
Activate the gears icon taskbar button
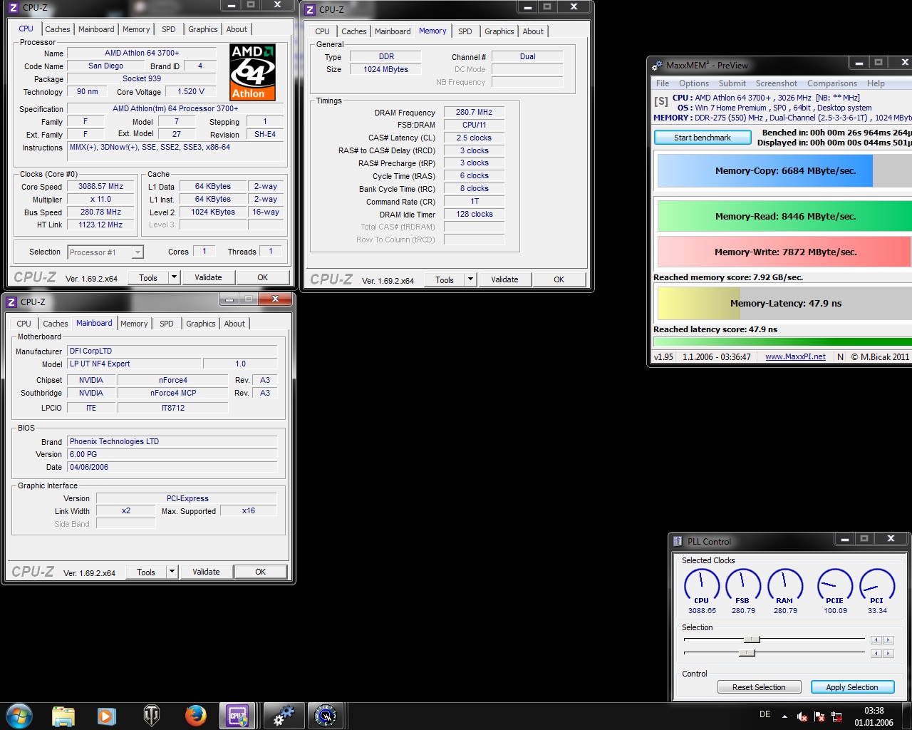coord(284,716)
